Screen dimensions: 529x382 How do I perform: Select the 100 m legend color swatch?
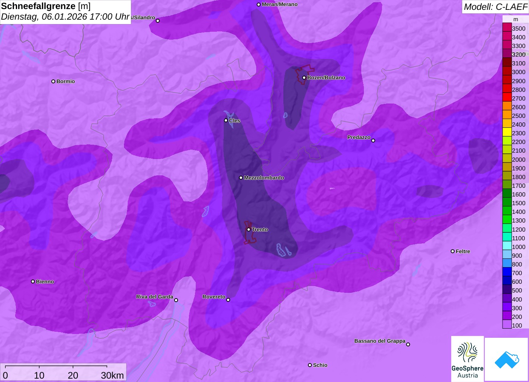[x=507, y=324]
